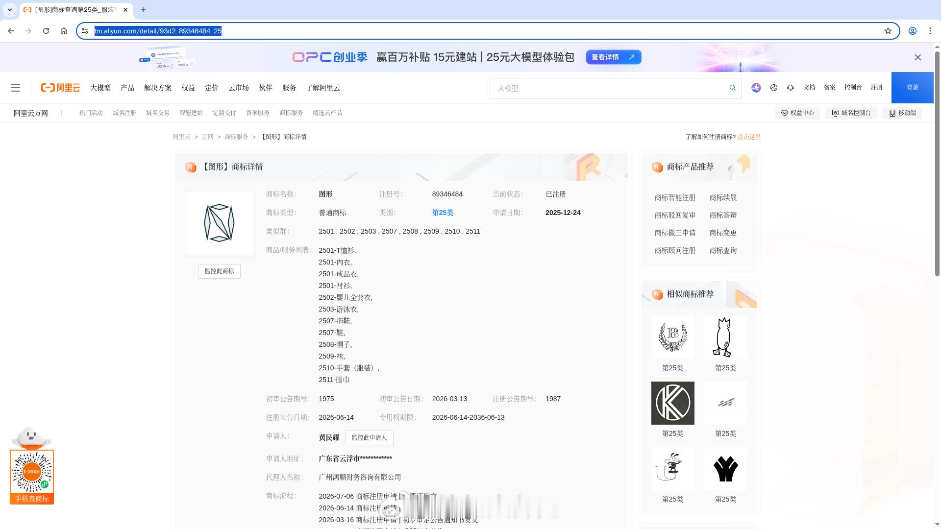Viewport: 941px width, 529px height.
Task: Click the trademark logo image
Action: (x=219, y=223)
